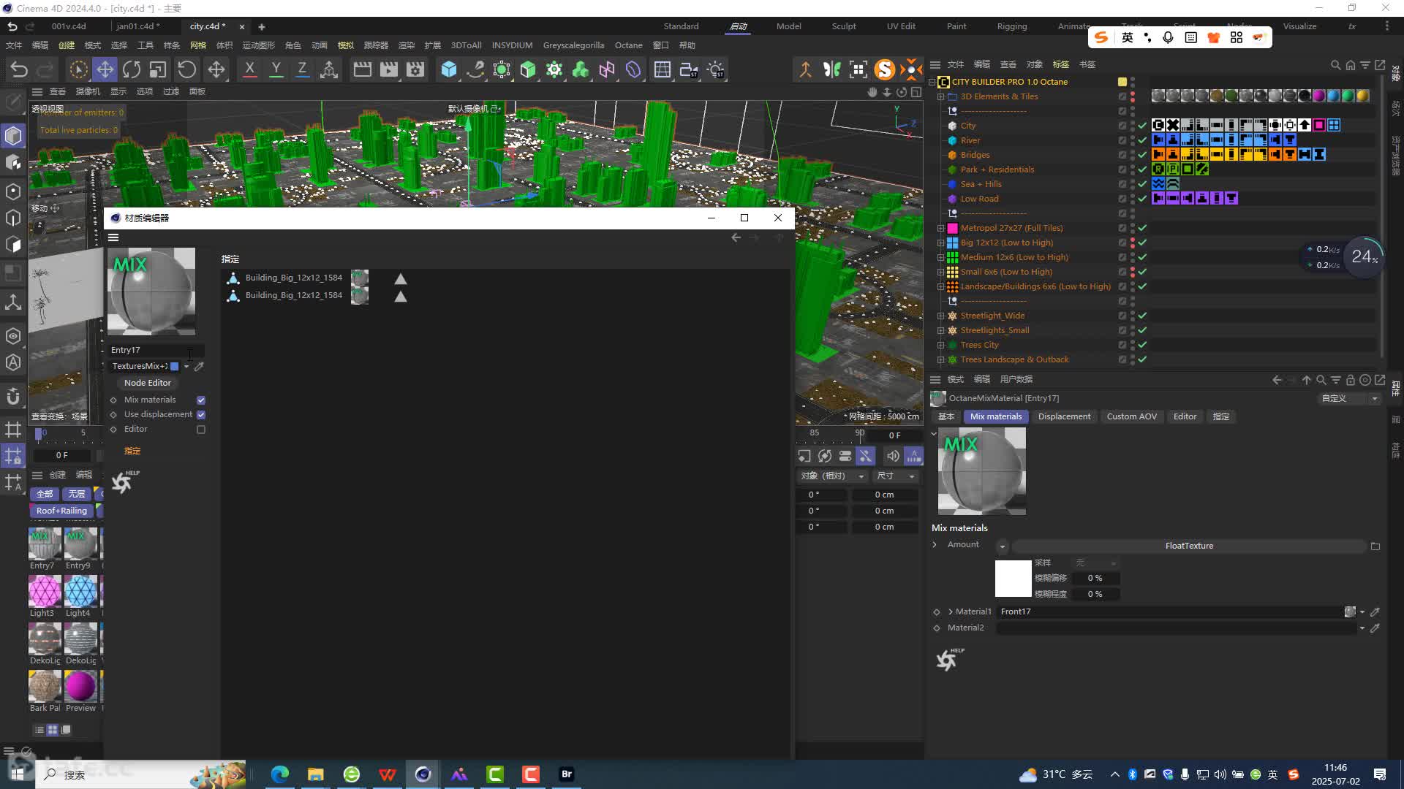Enable the Editor checkbox

click(201, 430)
